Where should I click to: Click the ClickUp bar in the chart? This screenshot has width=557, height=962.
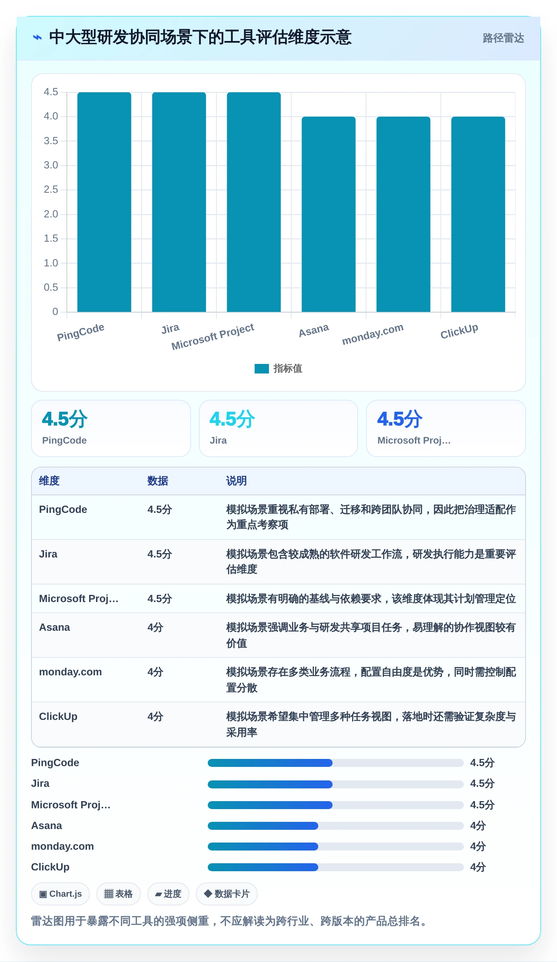point(478,214)
